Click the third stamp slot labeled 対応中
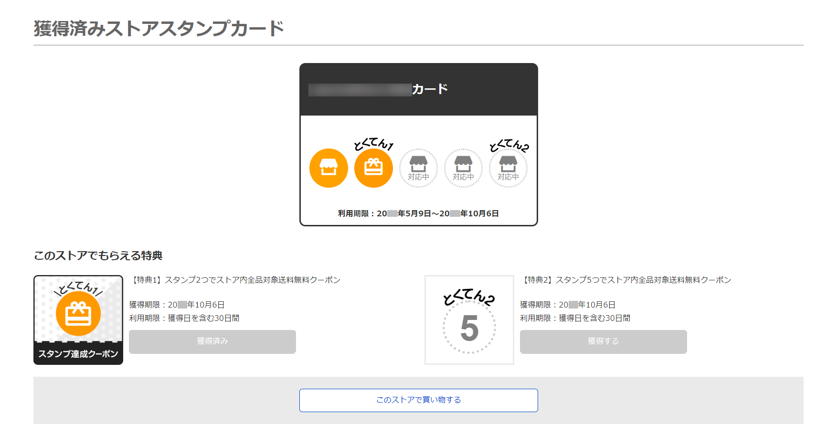Screen dimensions: 837x436 [x=418, y=168]
